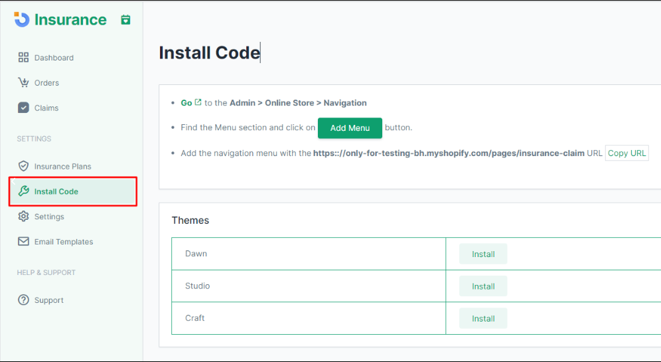Open Insurance Plans in sidebar

pos(62,166)
